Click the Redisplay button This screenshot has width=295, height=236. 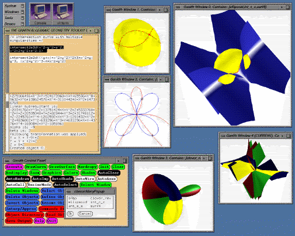pos(17,173)
